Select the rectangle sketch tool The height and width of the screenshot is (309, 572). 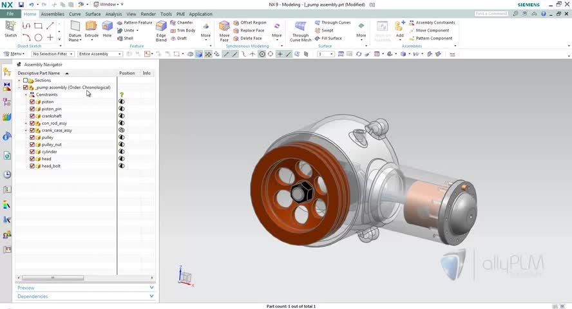(x=38, y=26)
